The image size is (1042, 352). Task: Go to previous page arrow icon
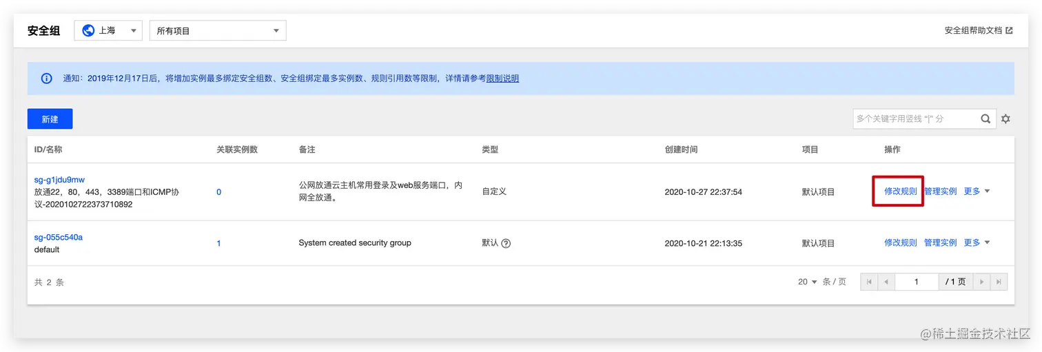(886, 282)
